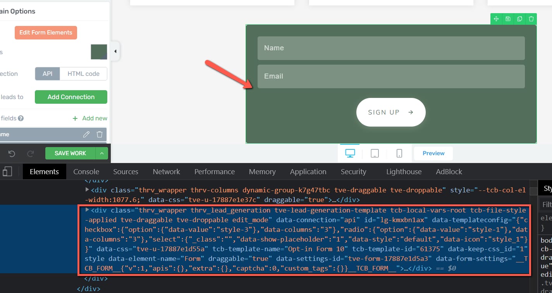
Task: Delete the form with the green trash icon
Action: [531, 19]
